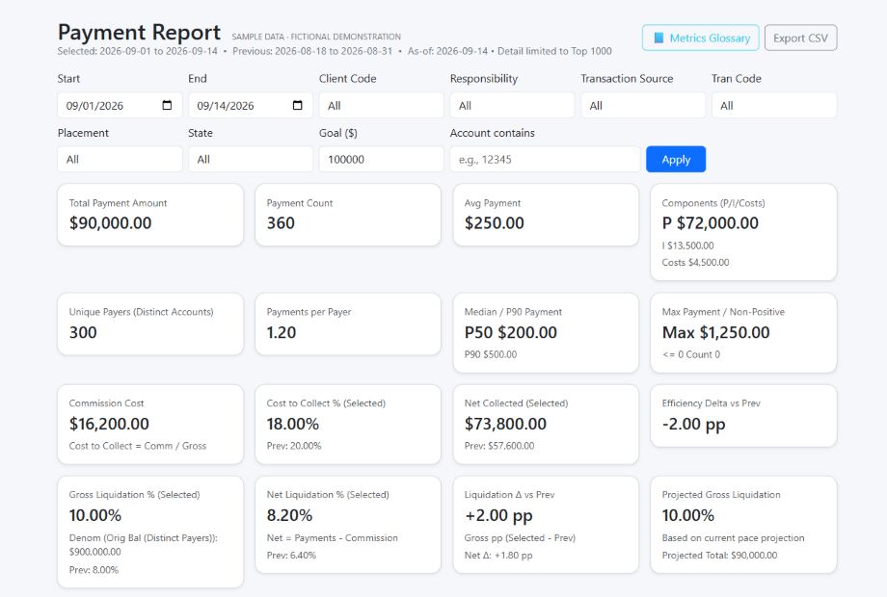Focus the End date field 09/14/2026

pyautogui.click(x=250, y=105)
